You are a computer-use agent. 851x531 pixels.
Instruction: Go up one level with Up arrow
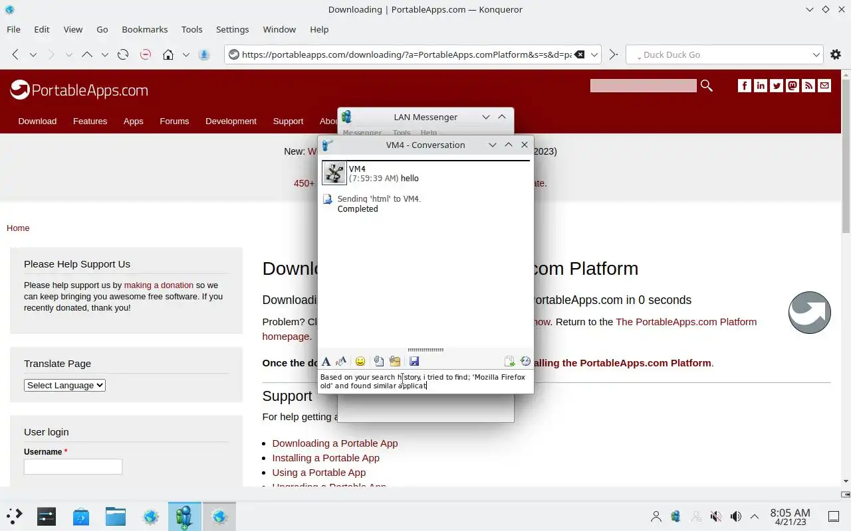pyautogui.click(x=86, y=54)
